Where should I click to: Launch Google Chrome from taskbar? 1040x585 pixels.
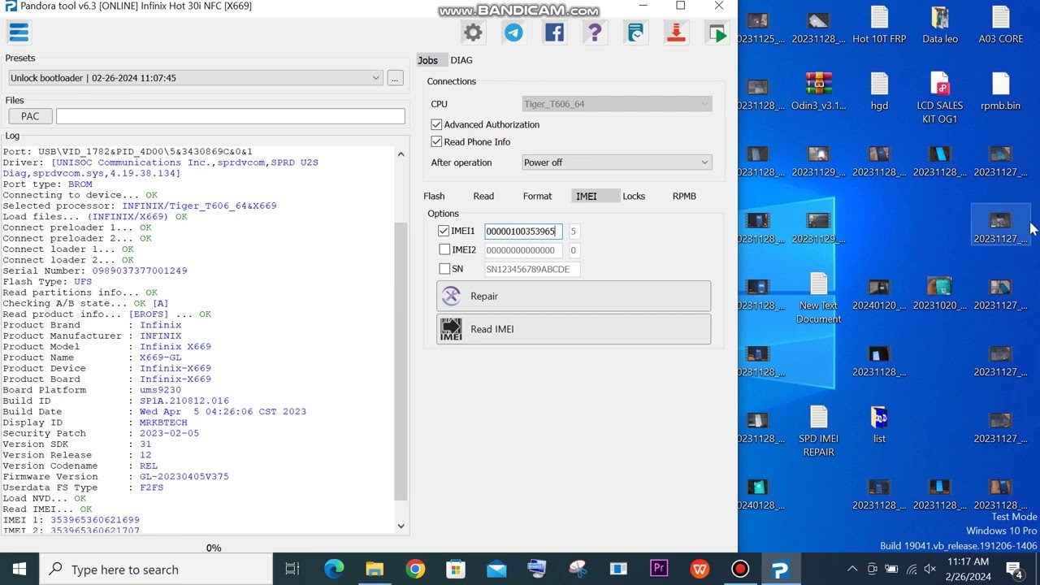click(x=415, y=569)
